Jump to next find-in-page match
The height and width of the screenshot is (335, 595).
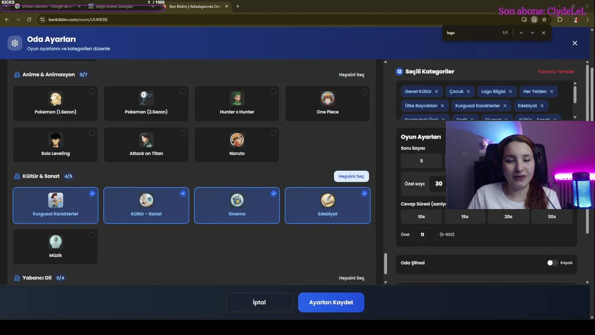pyautogui.click(x=532, y=33)
